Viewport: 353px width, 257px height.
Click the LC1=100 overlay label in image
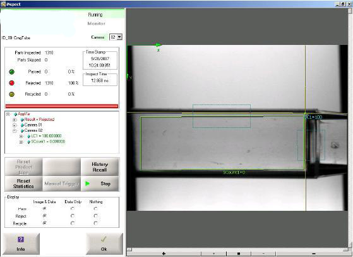click(313, 117)
